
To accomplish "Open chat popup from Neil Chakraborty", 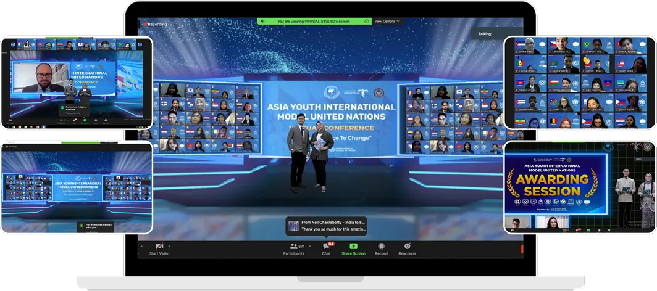I will 326,226.
